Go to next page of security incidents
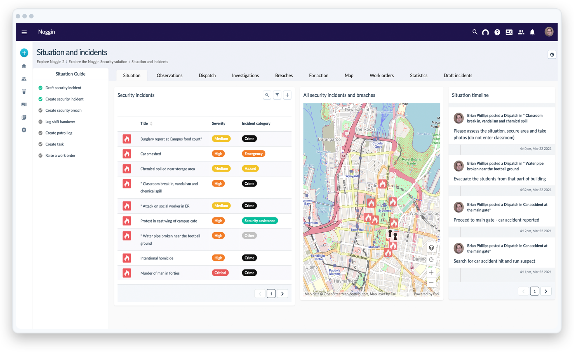 point(283,294)
